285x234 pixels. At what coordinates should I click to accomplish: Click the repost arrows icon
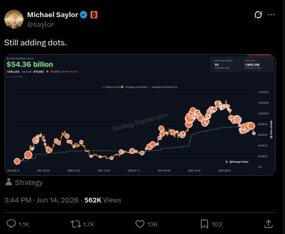tap(76, 224)
